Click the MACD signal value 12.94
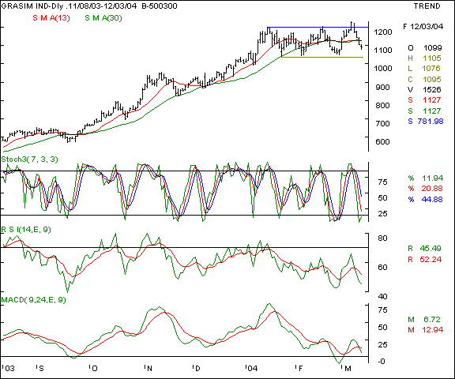The width and height of the screenshot is (455, 379). [x=432, y=330]
